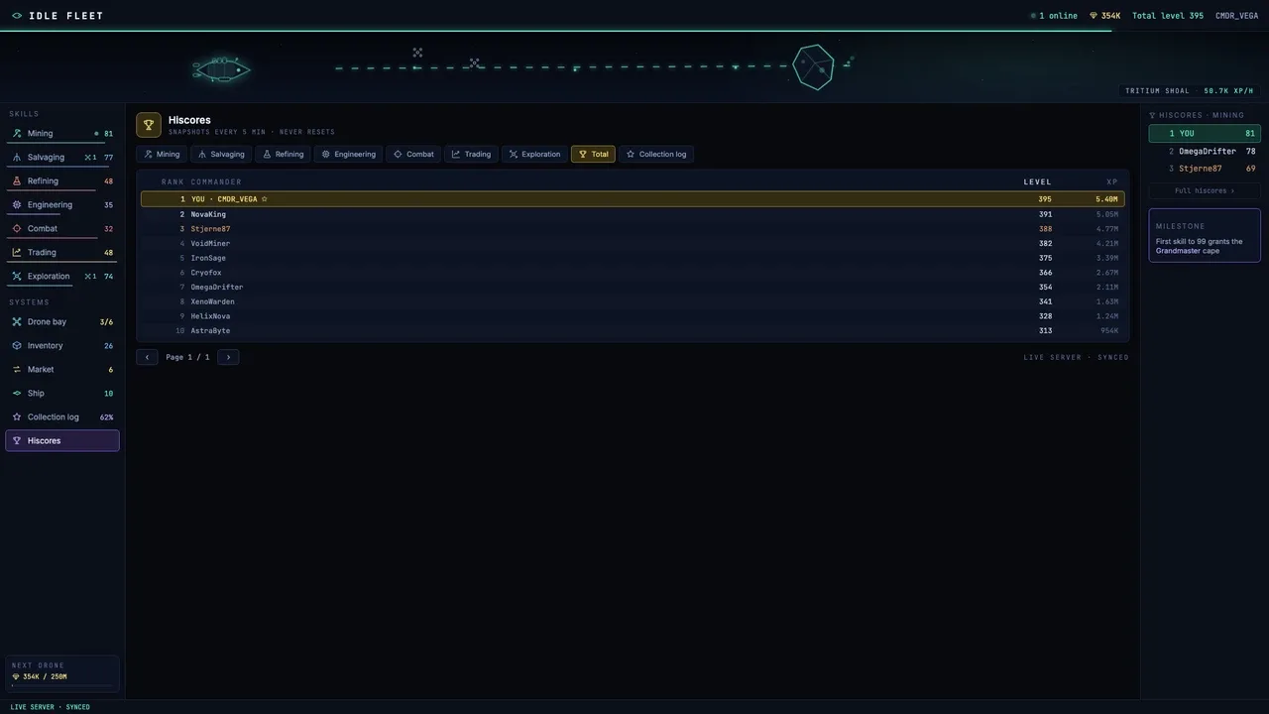Click the trophy icon in Hiscores Mining widget
This screenshot has width=1269, height=714.
point(1152,116)
